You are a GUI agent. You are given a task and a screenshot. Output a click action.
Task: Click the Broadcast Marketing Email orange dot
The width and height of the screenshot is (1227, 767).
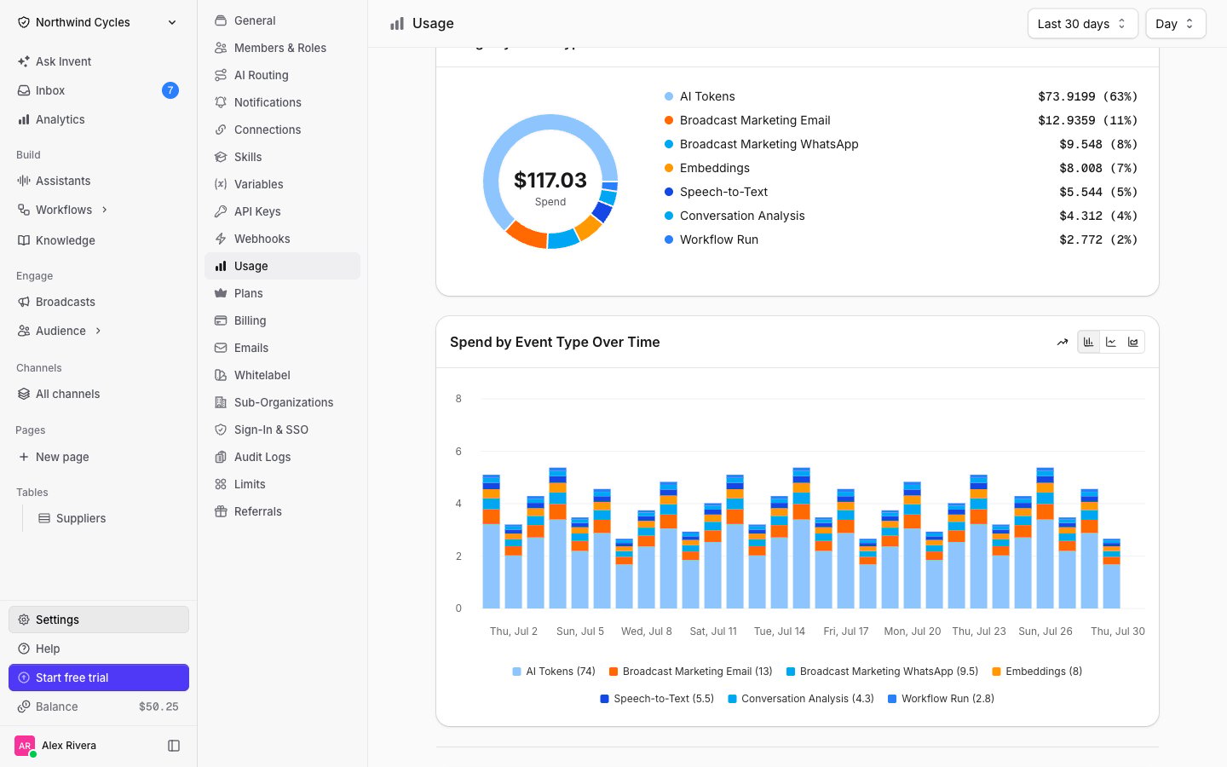(x=669, y=120)
